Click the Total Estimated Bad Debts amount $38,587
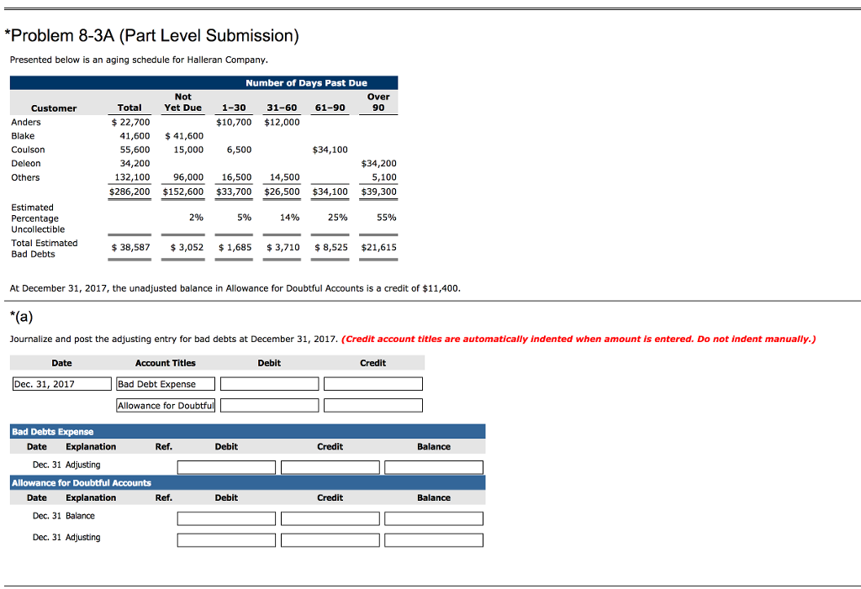Screen dimensions: 861x589 click(x=130, y=247)
